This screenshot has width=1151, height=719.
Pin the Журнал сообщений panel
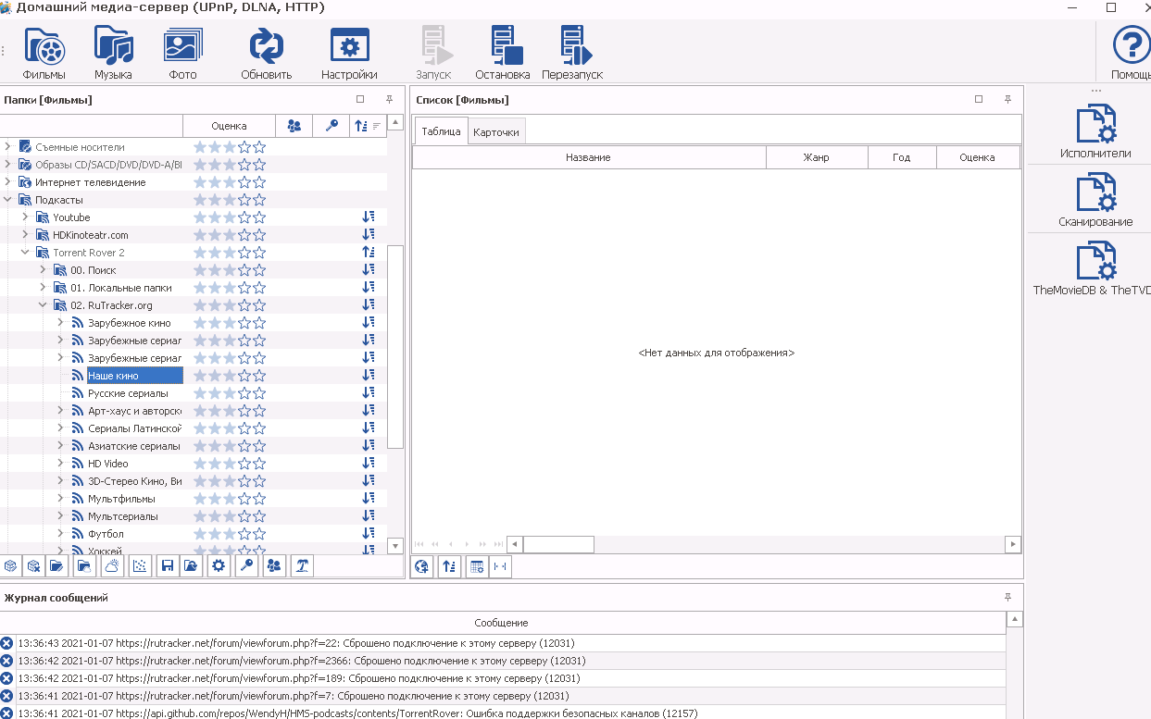click(1007, 598)
